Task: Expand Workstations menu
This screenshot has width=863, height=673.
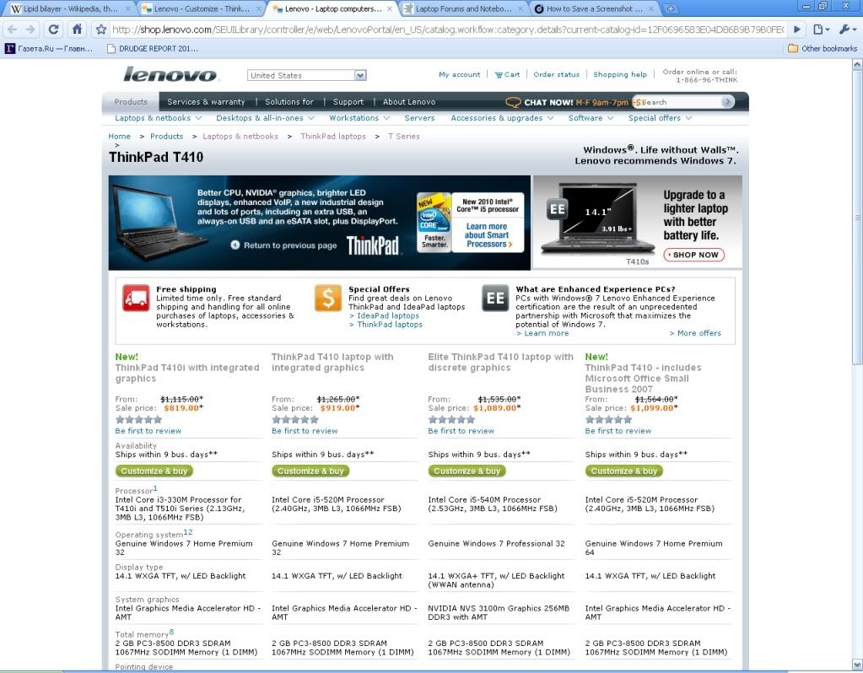Action: [x=359, y=118]
